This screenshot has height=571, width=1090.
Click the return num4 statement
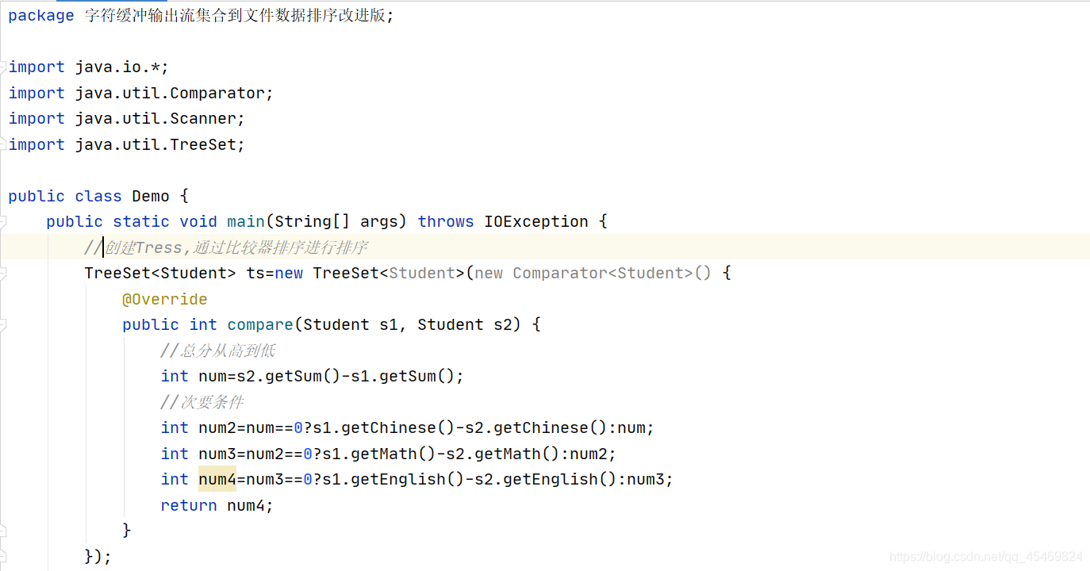point(217,506)
